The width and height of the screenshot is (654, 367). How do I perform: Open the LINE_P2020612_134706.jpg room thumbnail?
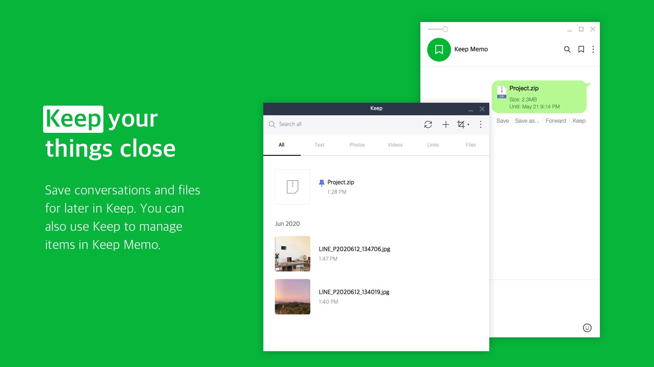(x=293, y=254)
